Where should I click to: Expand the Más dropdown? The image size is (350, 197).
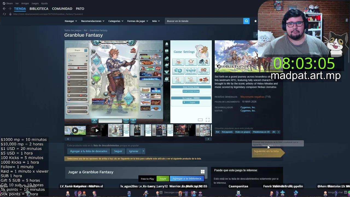click(156, 21)
